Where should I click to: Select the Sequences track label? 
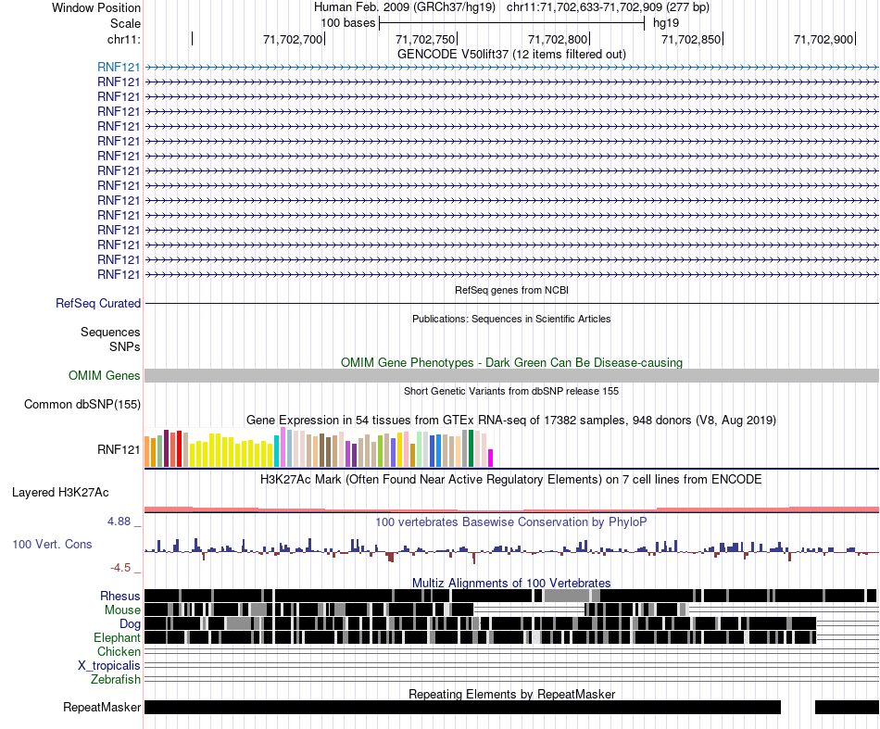[x=110, y=333]
